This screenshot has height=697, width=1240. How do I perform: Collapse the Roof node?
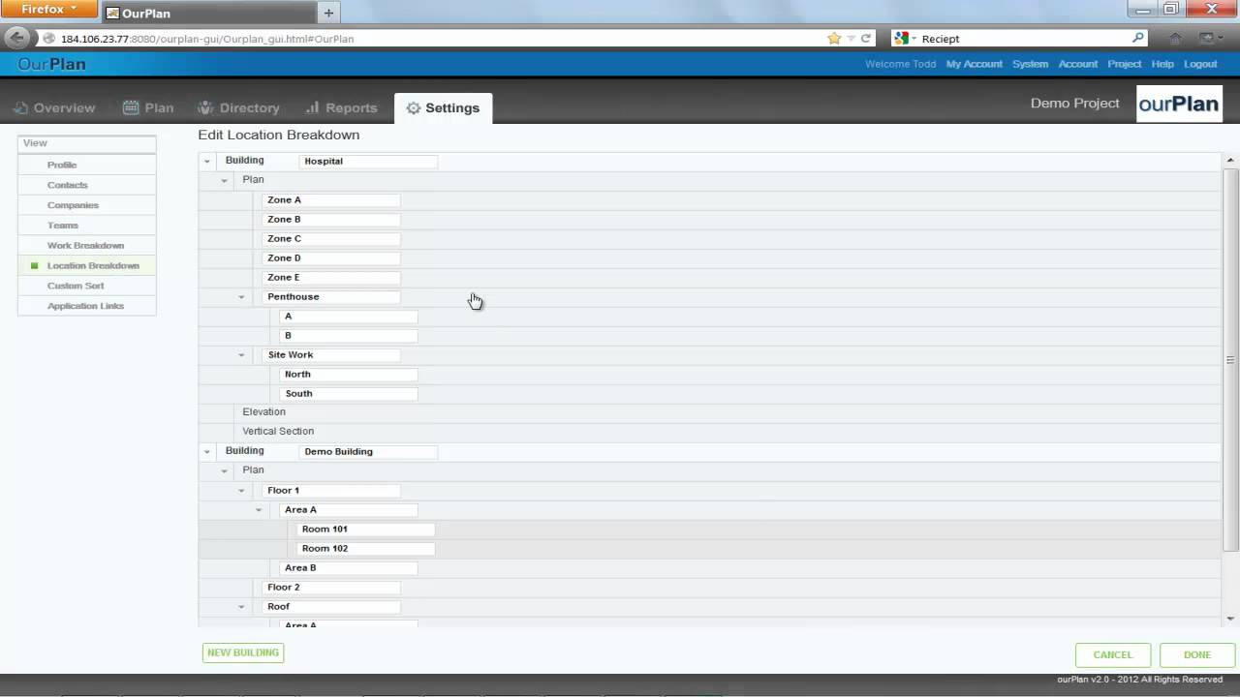coord(241,607)
